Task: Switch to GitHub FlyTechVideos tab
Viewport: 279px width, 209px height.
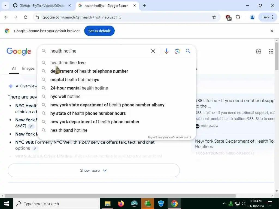Action: click(x=42, y=6)
